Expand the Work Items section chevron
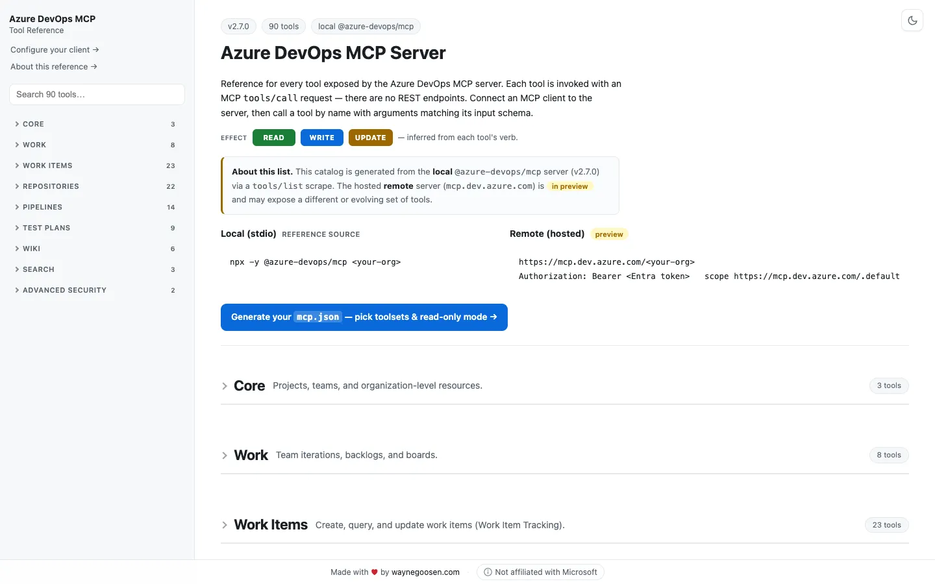The image size is (935, 584). [x=225, y=525]
